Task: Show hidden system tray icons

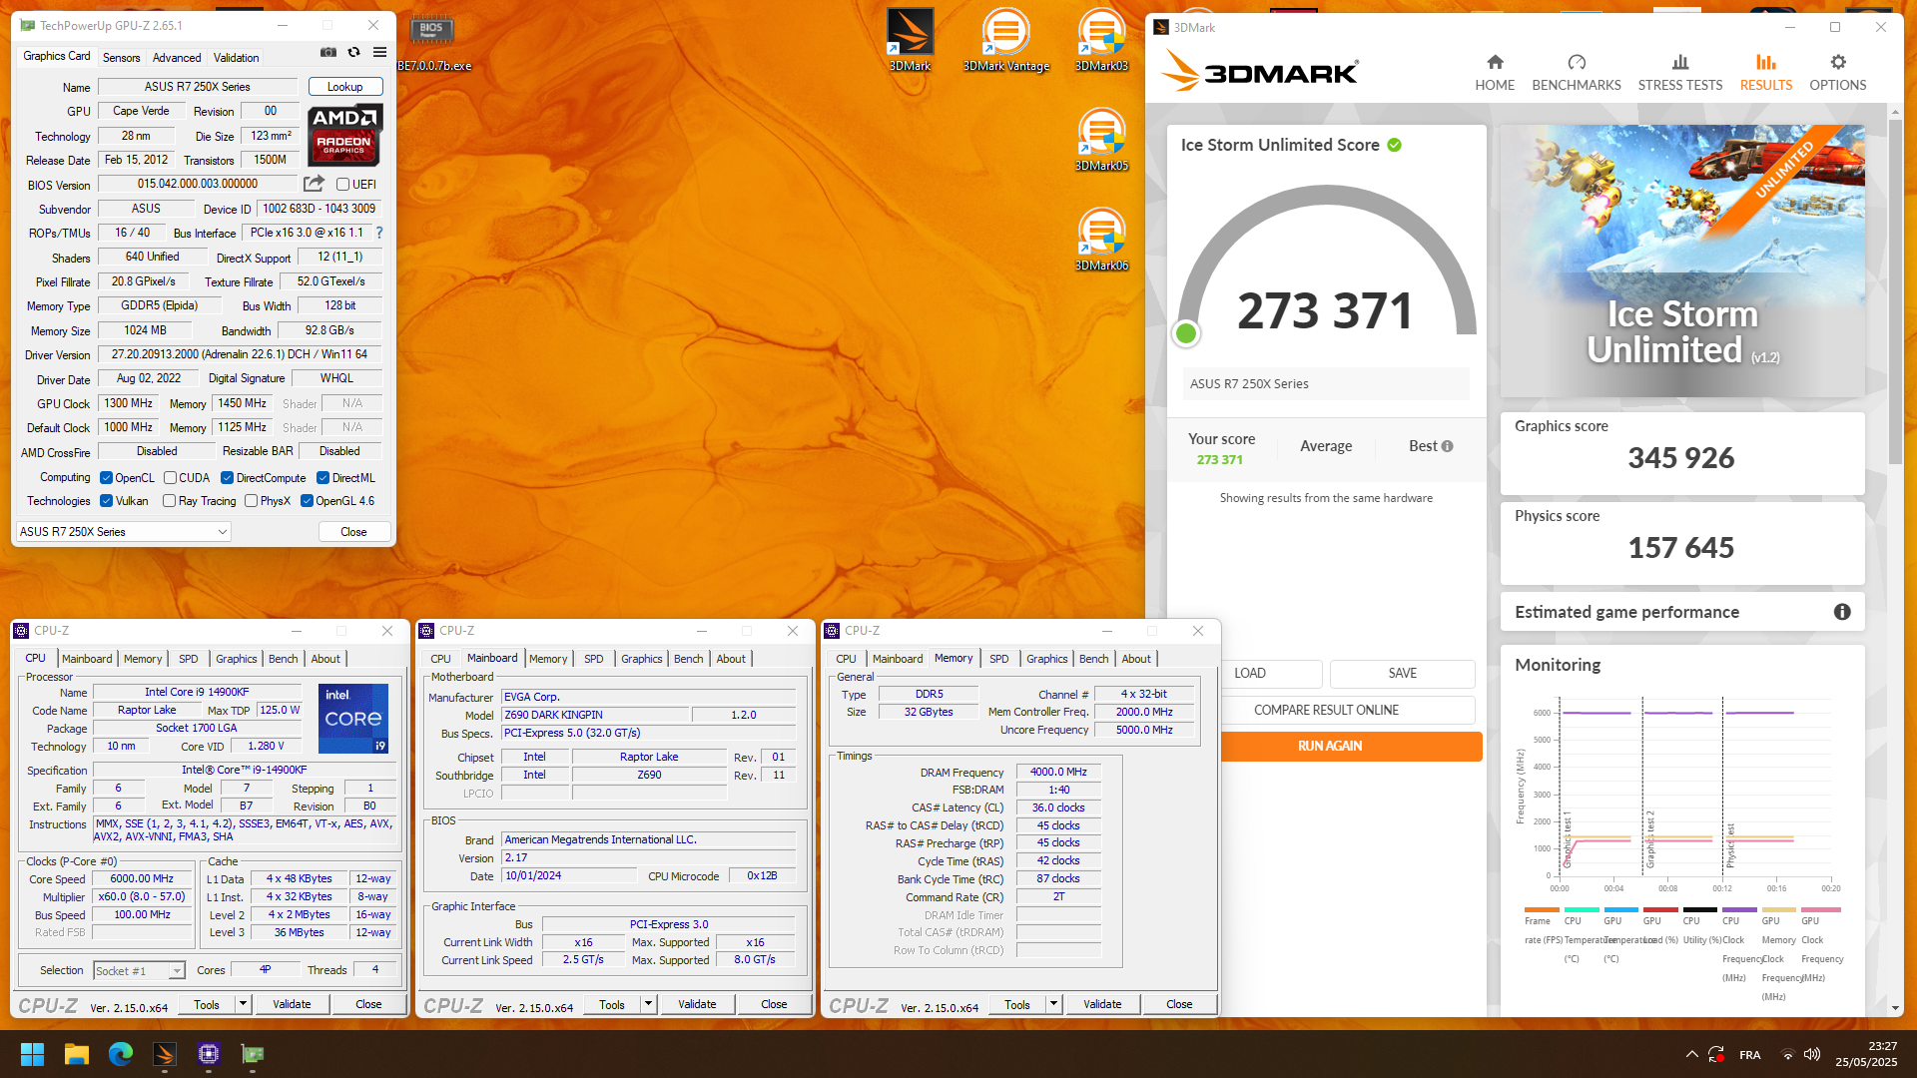Action: pos(1691,1055)
